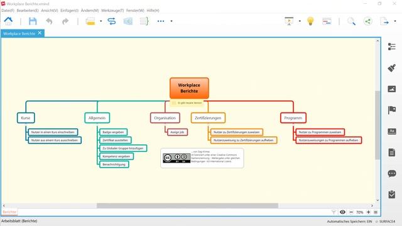Share the mind map using the green share icon
Screen dimensions: 402x226
[367, 21]
